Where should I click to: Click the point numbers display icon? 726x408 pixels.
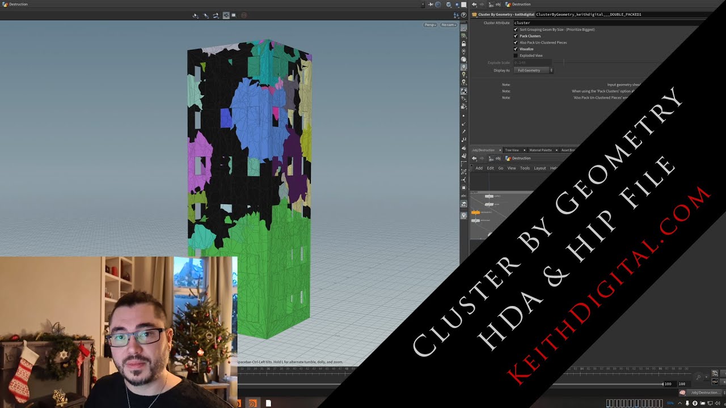click(x=463, y=139)
